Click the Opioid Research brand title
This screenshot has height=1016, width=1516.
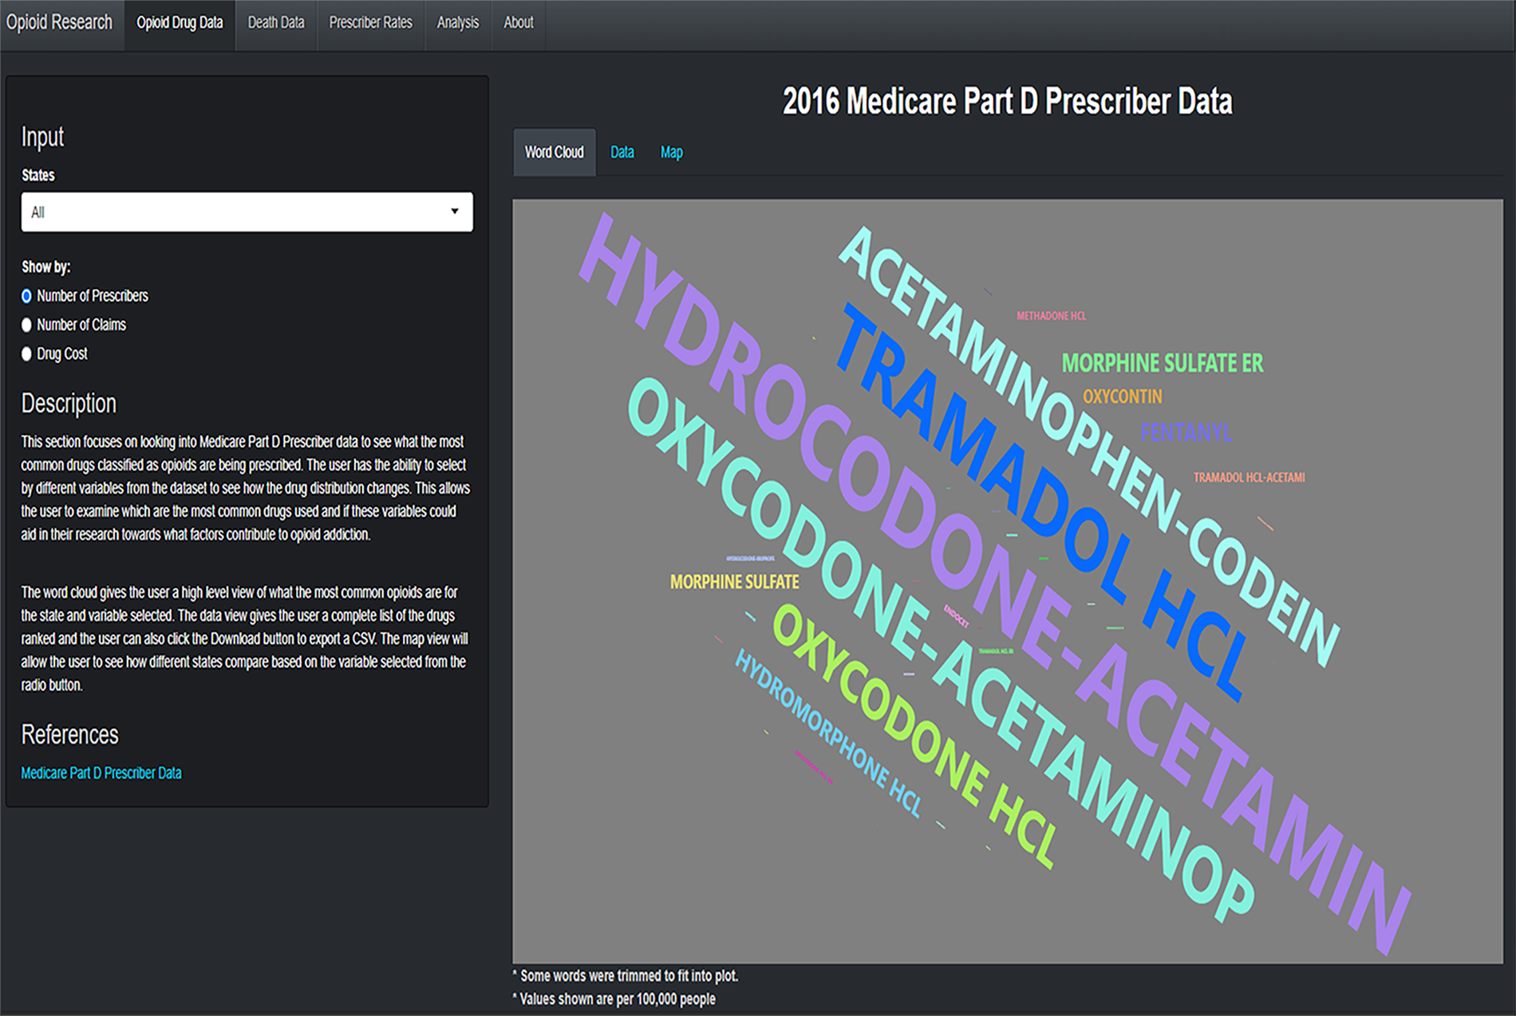59,22
